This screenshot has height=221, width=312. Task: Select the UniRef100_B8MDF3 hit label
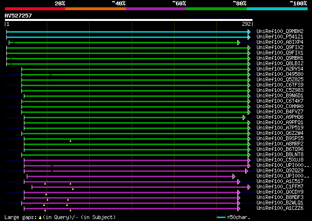[x=280, y=198]
